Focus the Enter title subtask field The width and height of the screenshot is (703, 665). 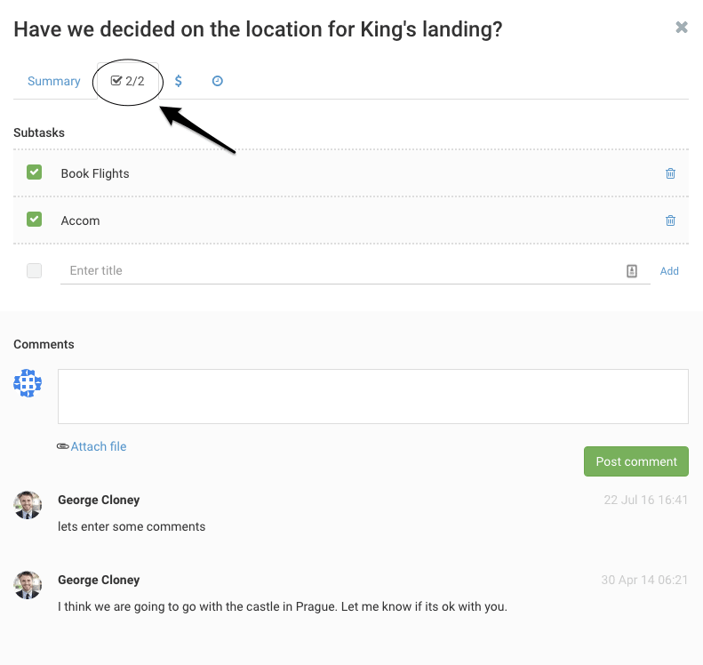(x=342, y=271)
